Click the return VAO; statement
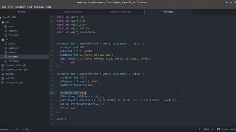 pos(68,108)
